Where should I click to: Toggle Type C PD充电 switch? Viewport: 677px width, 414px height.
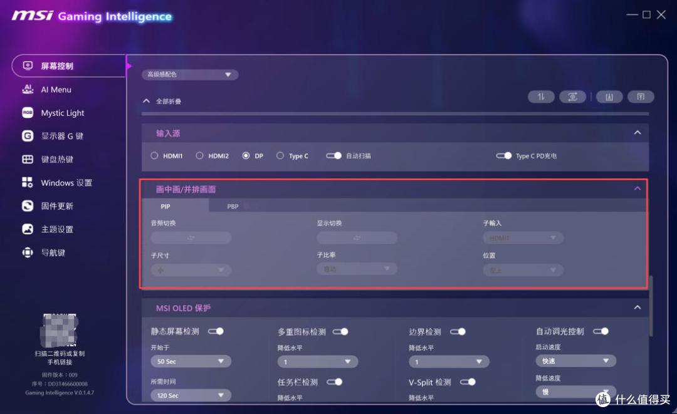504,156
